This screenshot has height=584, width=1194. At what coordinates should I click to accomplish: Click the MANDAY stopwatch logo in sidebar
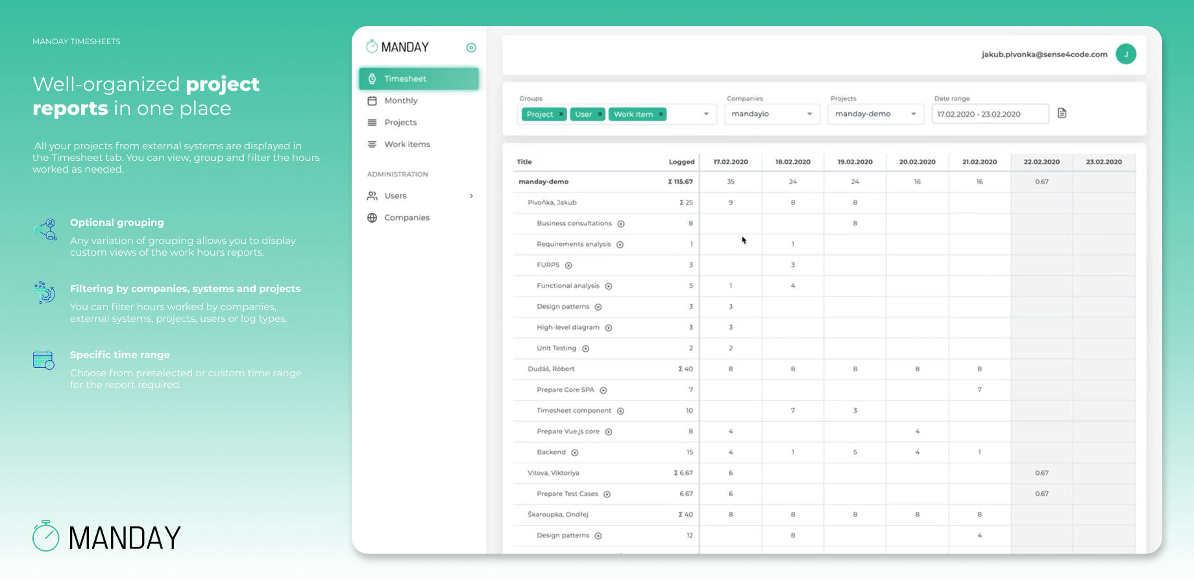pyautogui.click(x=398, y=47)
